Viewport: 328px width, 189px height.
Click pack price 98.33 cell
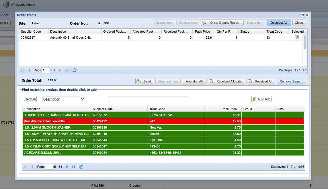click(x=223, y=153)
